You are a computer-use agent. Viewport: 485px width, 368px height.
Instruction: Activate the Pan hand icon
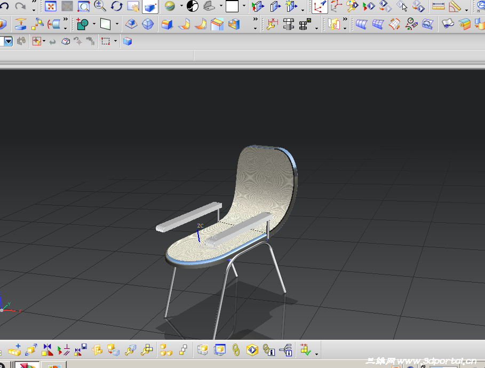(133, 6)
